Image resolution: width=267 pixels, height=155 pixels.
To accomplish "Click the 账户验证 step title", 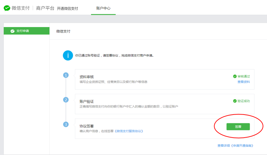I will point(87,102).
